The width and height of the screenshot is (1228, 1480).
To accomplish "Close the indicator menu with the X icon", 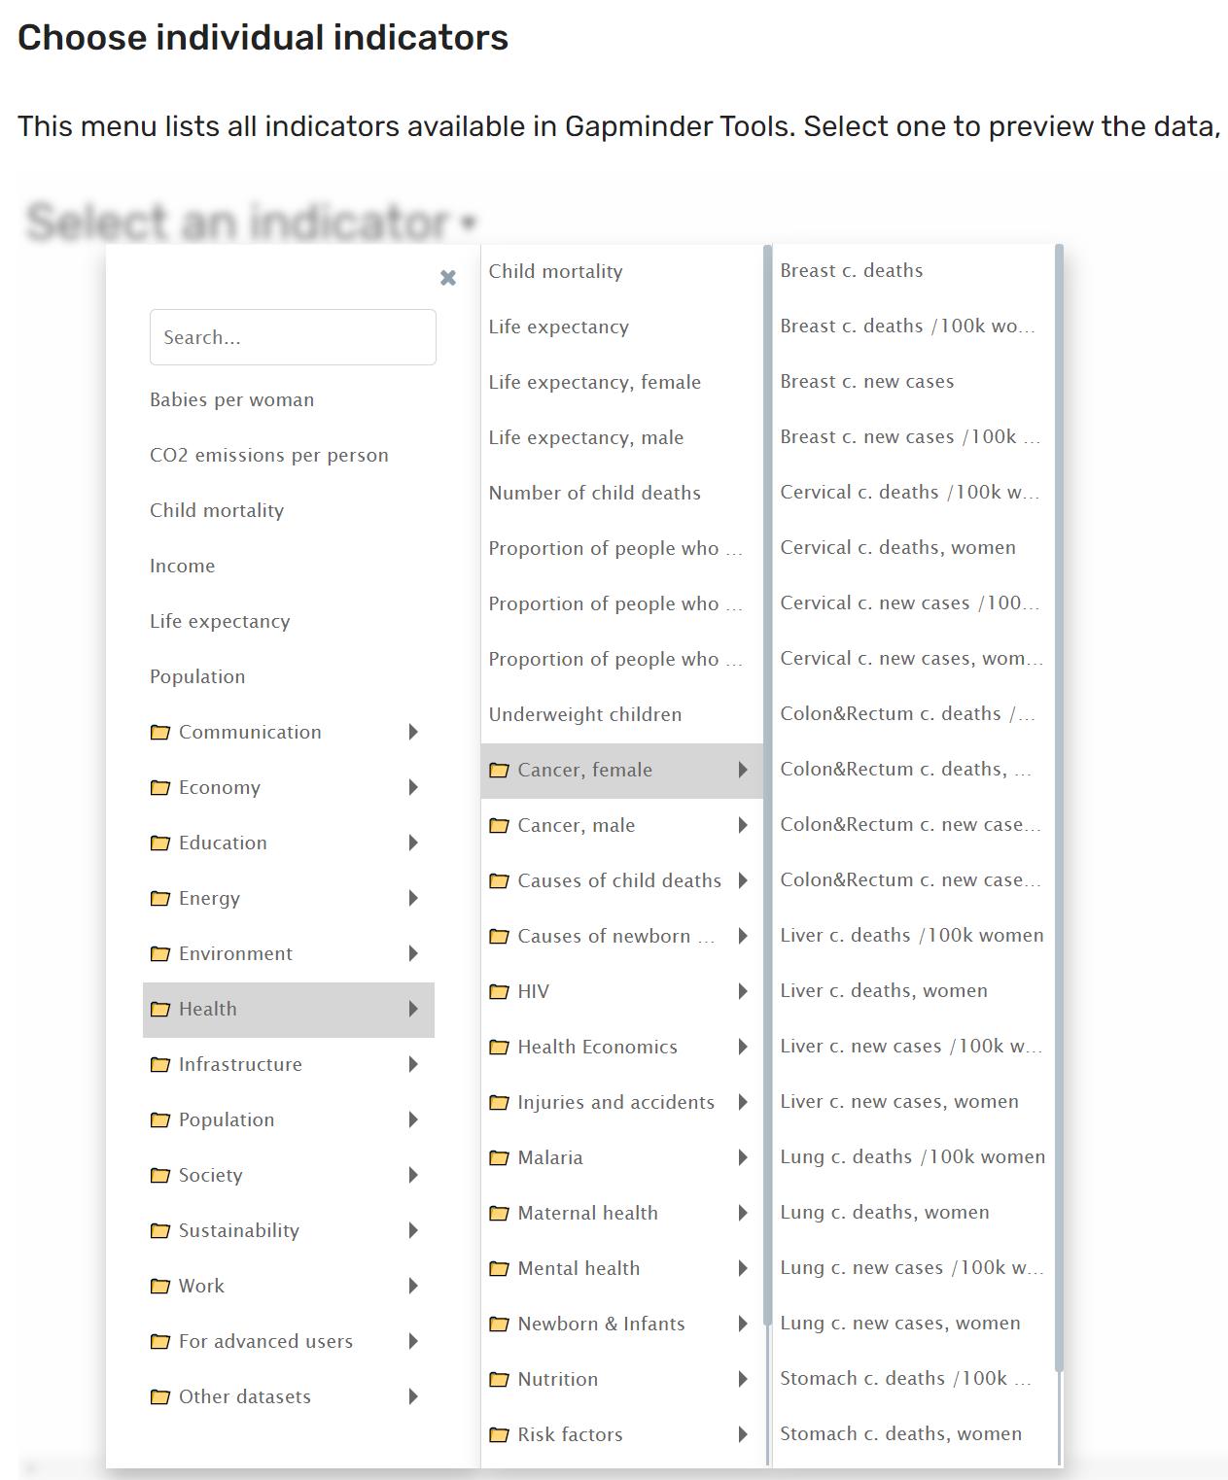I will (x=447, y=278).
